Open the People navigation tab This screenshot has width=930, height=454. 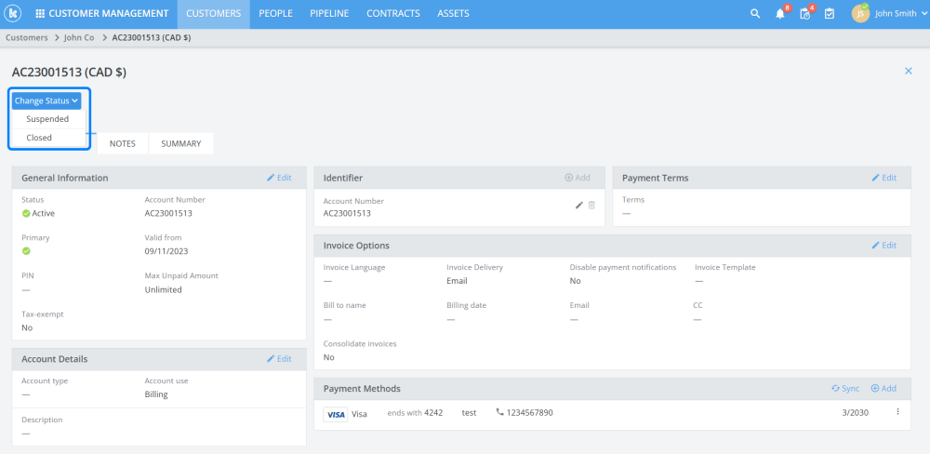(x=276, y=14)
